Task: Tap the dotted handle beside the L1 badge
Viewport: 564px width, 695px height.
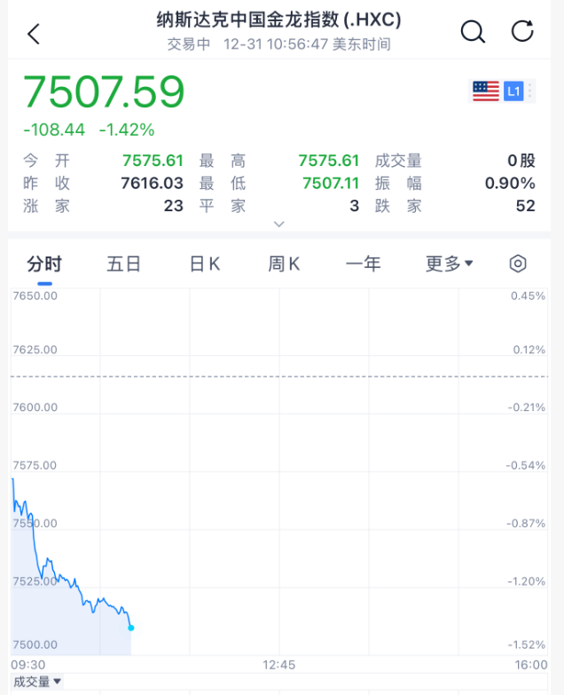Action: (530, 91)
